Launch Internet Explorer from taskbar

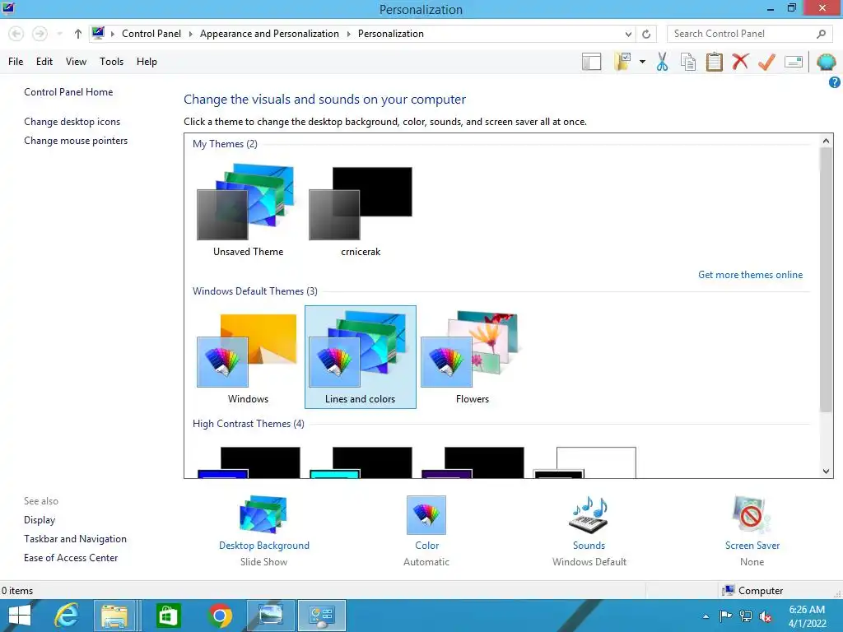tap(67, 616)
